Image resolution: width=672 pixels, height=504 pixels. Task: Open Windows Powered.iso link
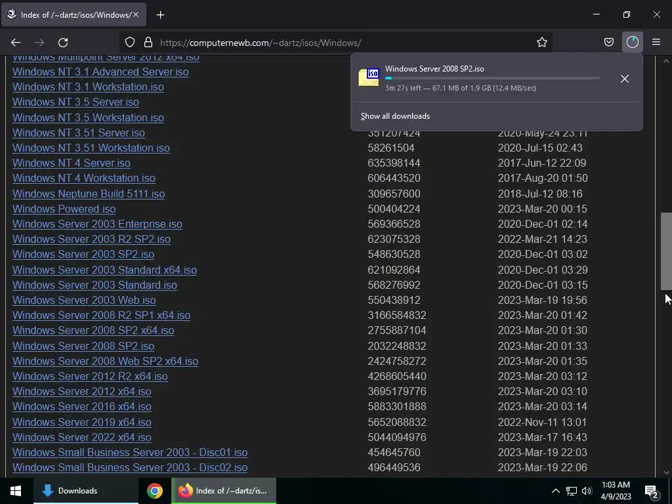pyautogui.click(x=64, y=209)
